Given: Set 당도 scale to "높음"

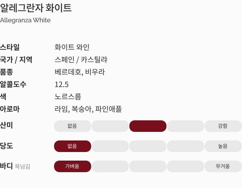Looking at the screenshot, I should coord(223,146).
